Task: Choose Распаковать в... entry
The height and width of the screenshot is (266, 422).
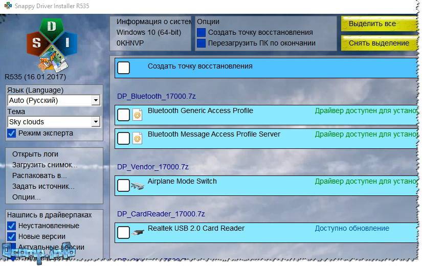Action: coord(39,175)
